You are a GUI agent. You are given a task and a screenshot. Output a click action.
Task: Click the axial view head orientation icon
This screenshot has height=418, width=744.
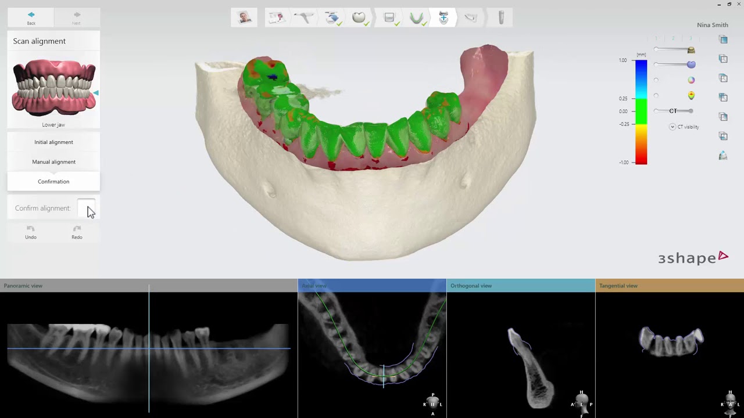(x=432, y=404)
